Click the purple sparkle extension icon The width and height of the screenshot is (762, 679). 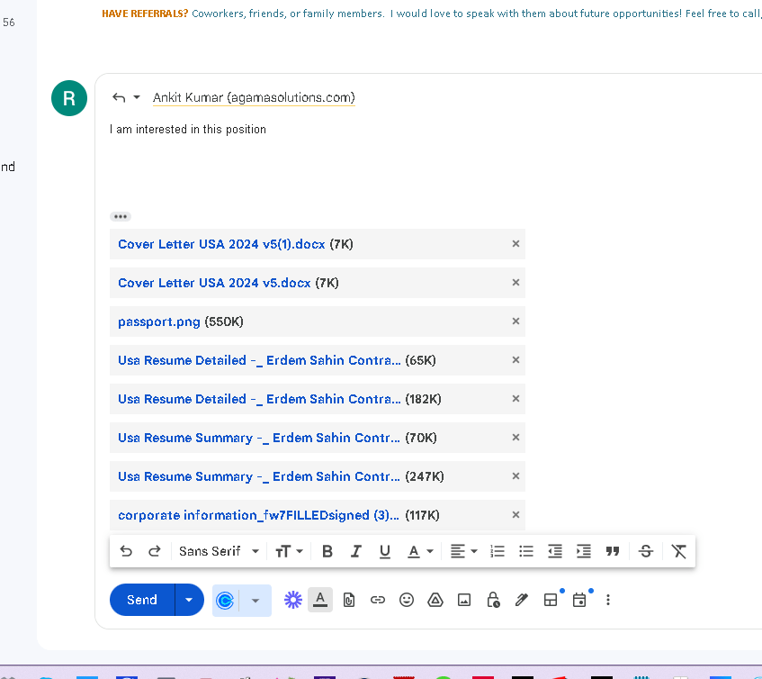click(x=293, y=600)
